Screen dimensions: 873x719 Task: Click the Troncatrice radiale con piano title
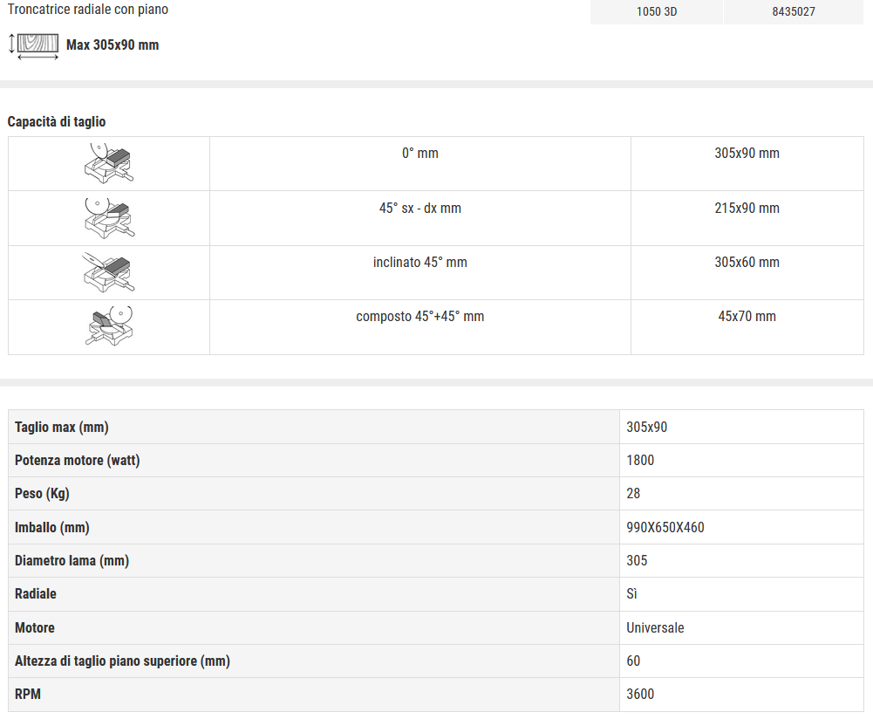click(x=88, y=10)
